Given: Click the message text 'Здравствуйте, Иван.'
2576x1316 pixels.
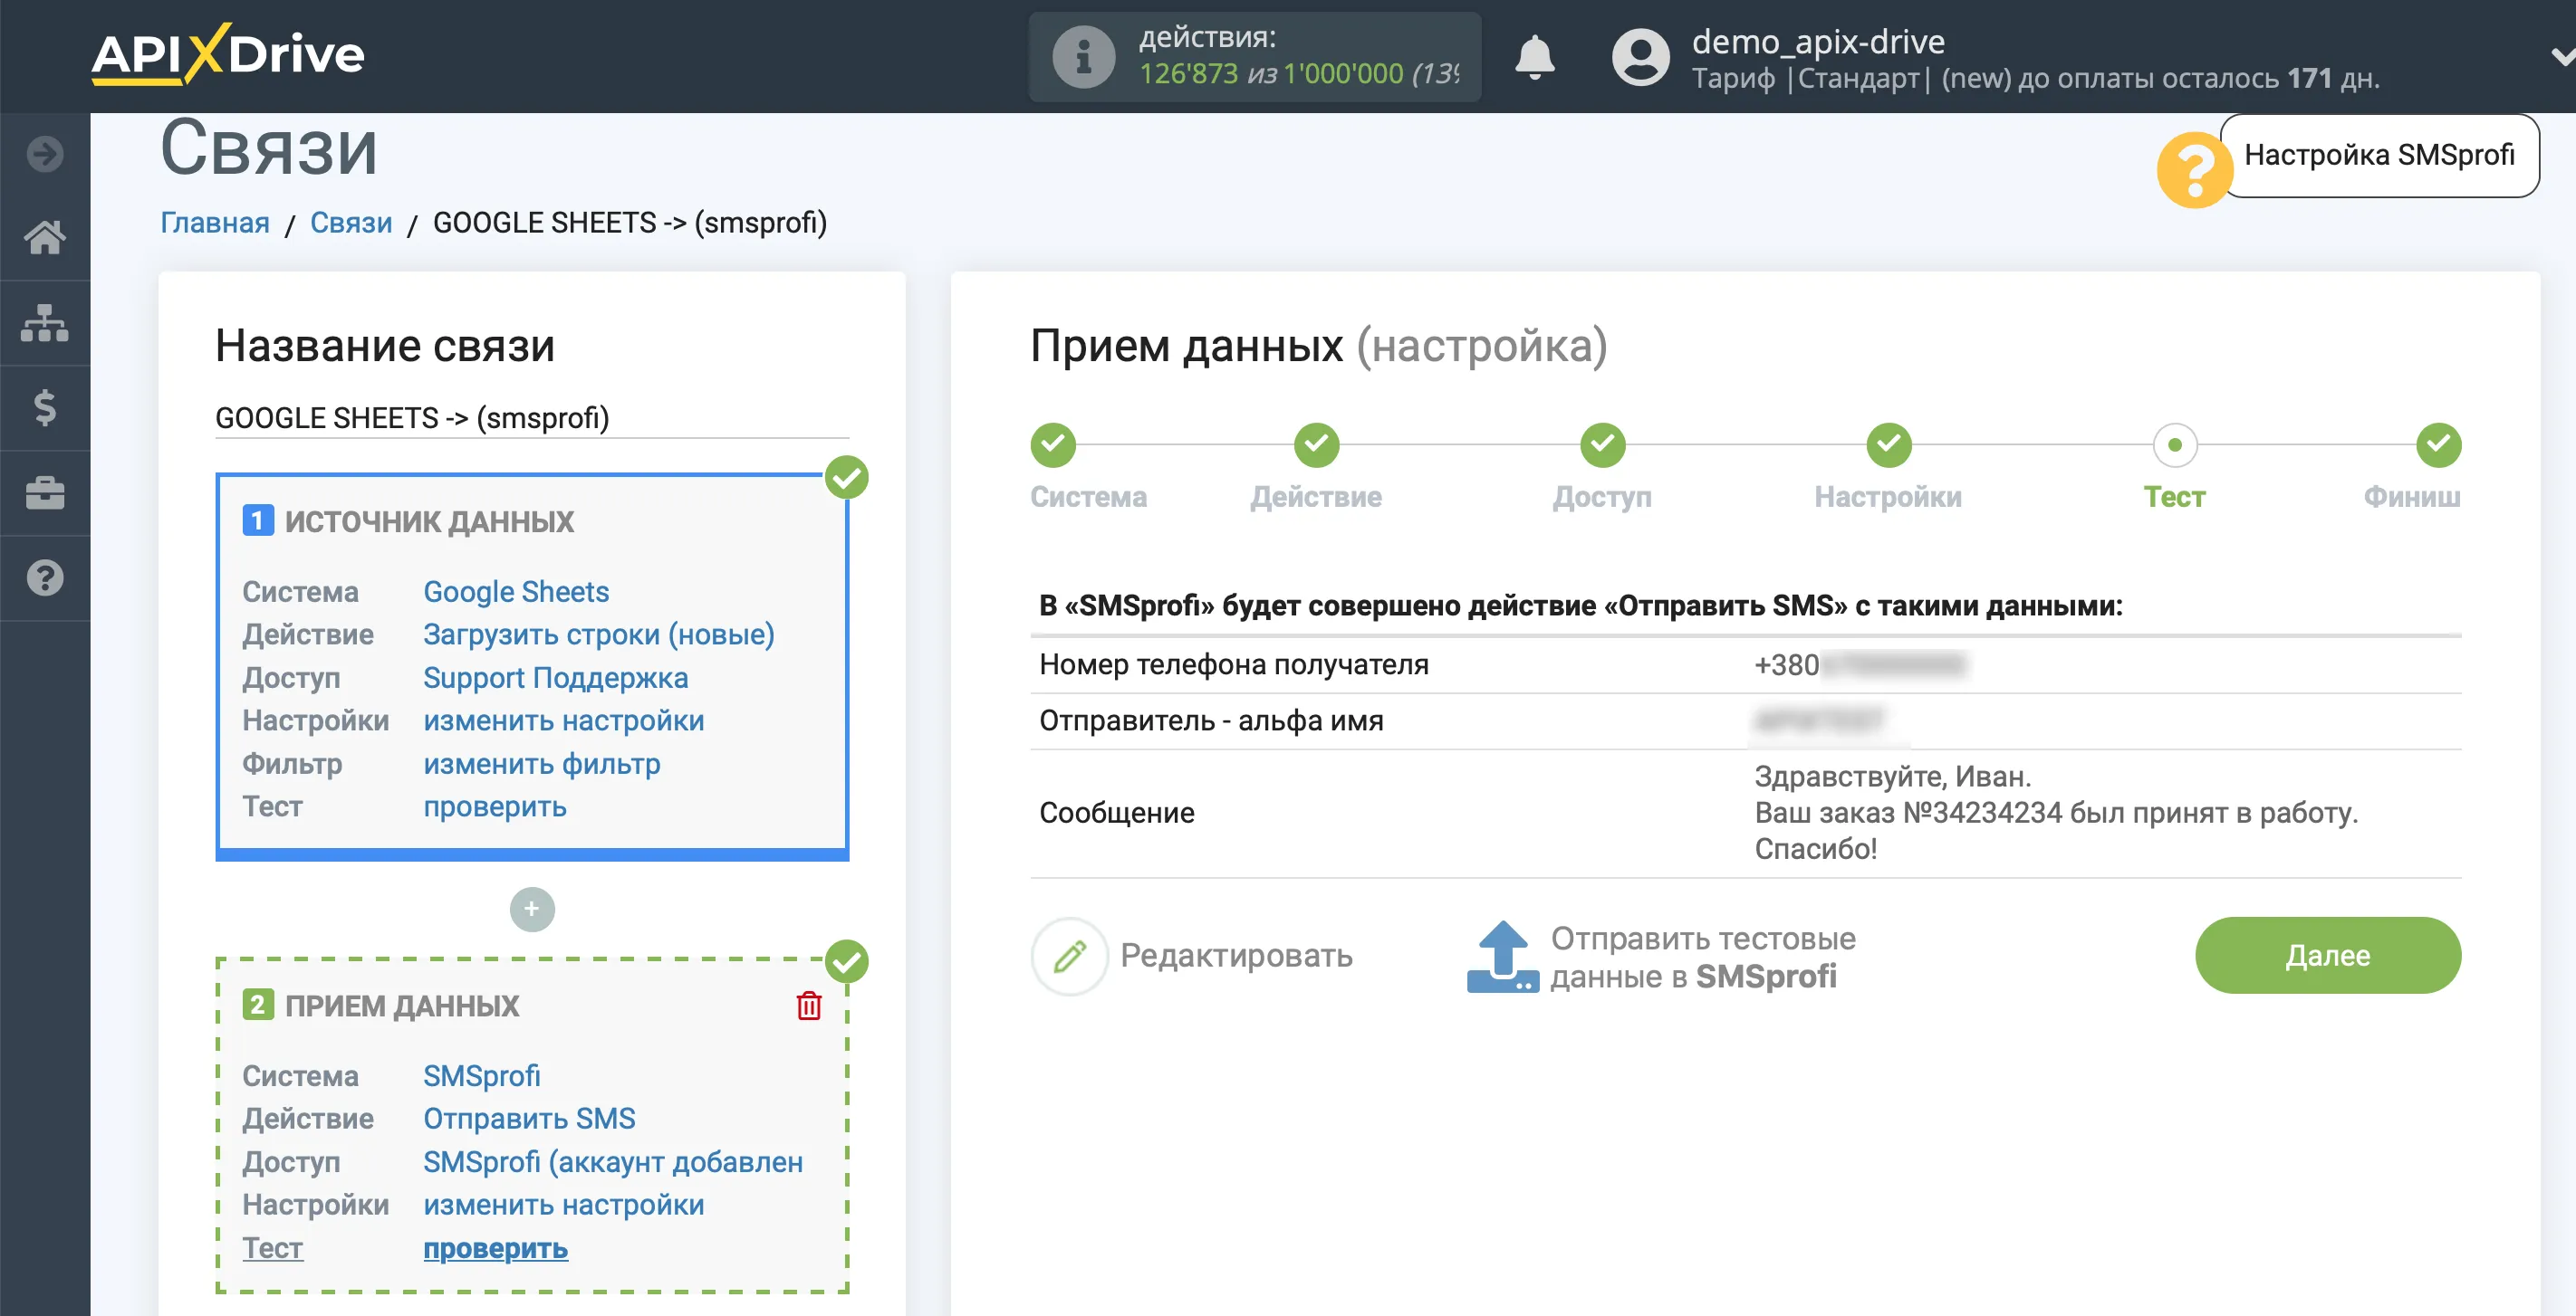Looking at the screenshot, I should [1892, 777].
